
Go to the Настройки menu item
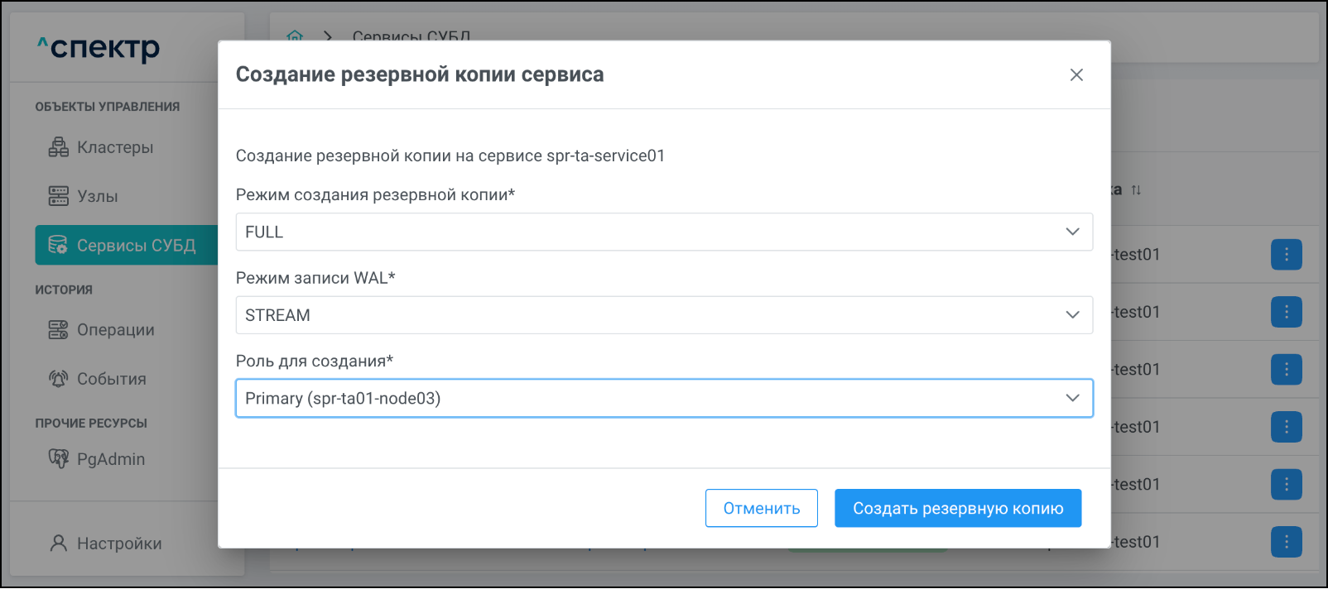(x=118, y=544)
